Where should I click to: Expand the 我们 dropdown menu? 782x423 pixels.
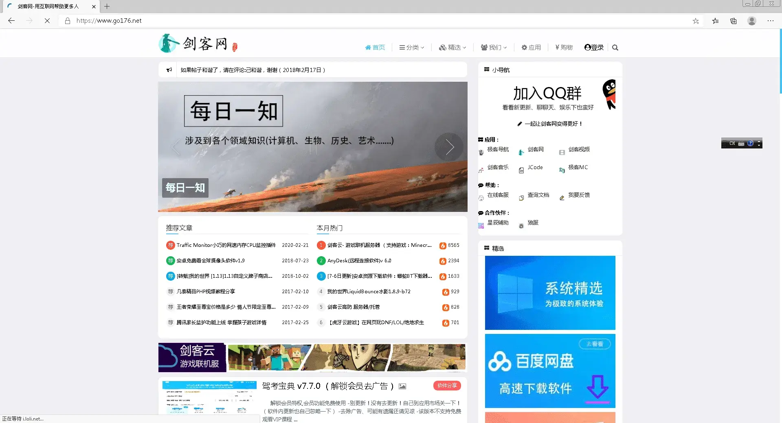(494, 48)
